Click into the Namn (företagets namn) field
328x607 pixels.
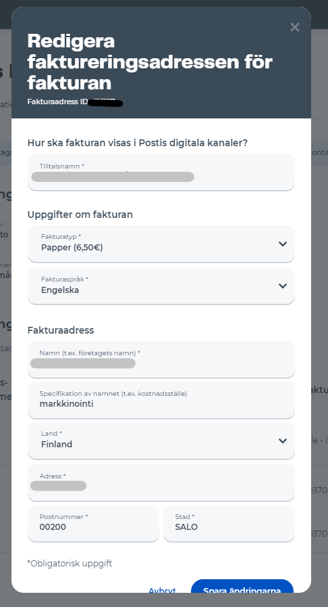click(161, 359)
